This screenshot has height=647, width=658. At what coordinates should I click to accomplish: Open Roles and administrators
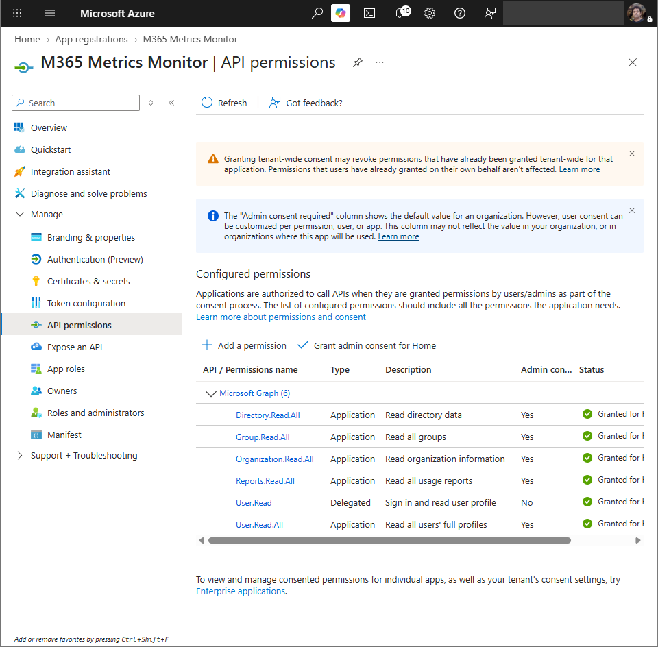tap(95, 413)
